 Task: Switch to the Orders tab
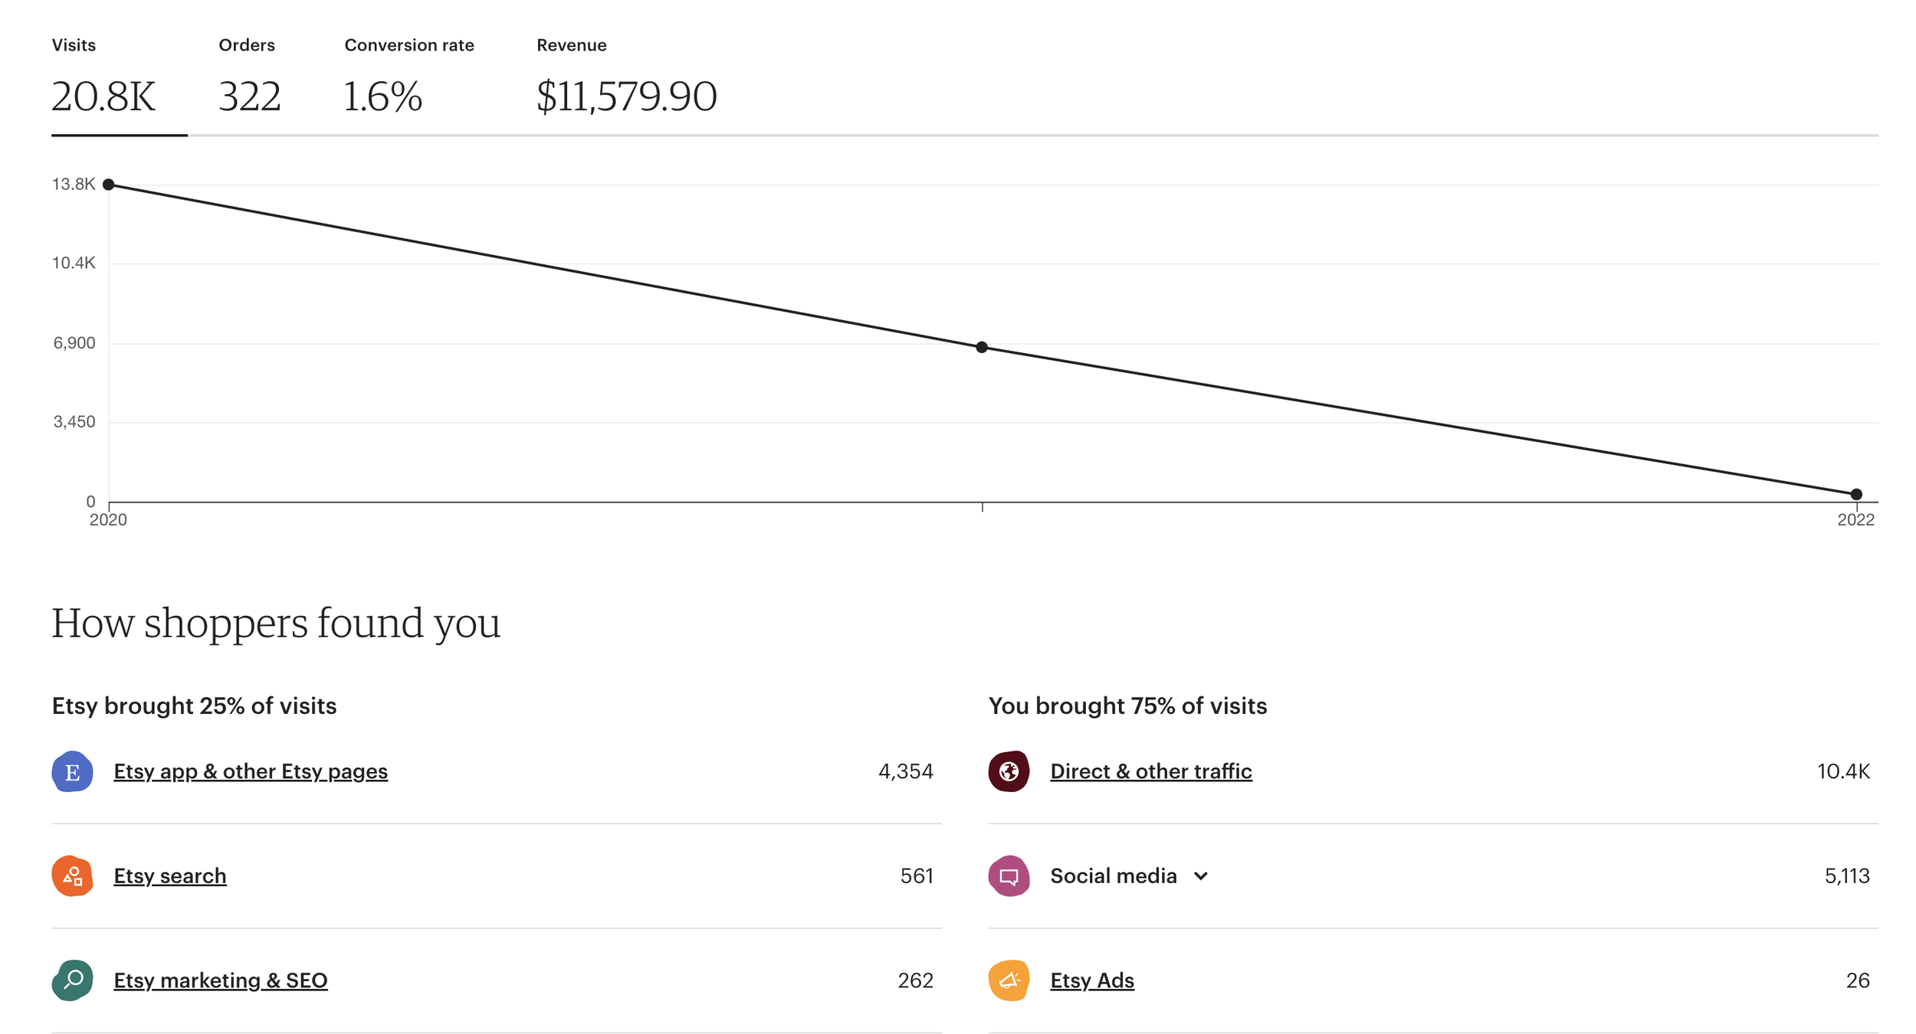click(x=249, y=80)
